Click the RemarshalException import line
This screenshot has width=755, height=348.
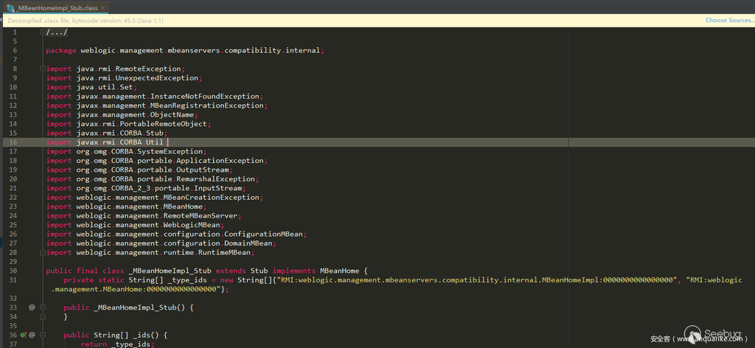click(x=153, y=179)
